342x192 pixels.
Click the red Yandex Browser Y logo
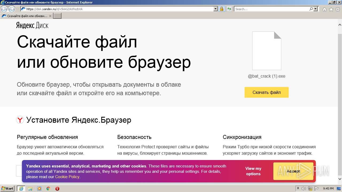[x=20, y=120]
